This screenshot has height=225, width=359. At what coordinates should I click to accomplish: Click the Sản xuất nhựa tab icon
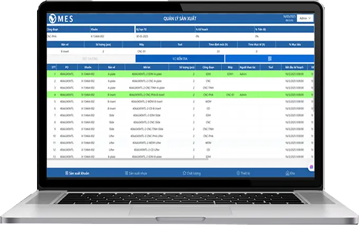(126, 173)
